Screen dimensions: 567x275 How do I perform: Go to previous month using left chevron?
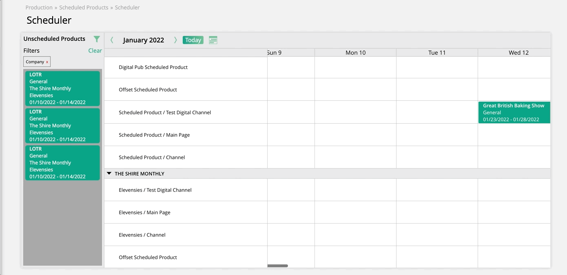pos(112,40)
